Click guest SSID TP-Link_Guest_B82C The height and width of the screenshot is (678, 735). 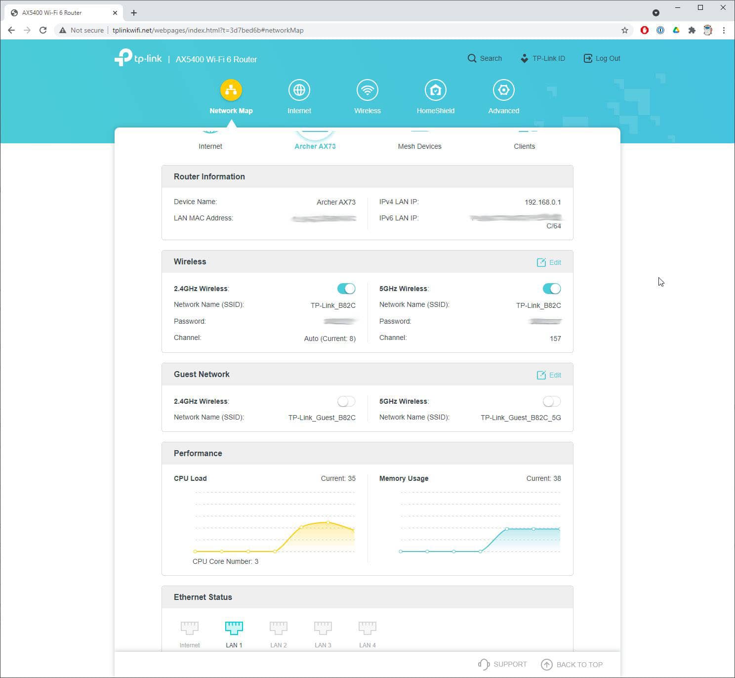pyautogui.click(x=322, y=418)
